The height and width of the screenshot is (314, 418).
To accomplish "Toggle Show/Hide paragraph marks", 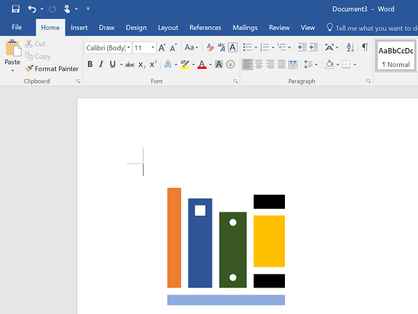I will [365, 47].
